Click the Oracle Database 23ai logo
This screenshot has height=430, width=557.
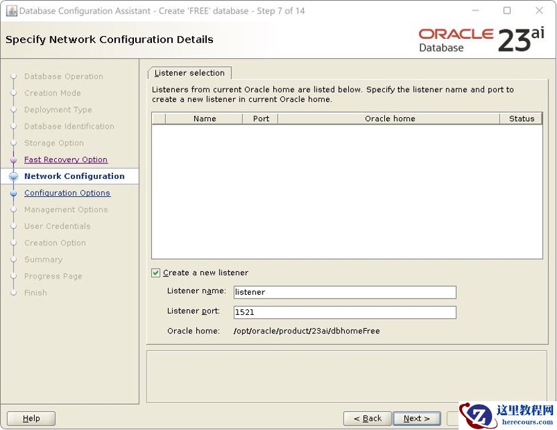point(481,40)
